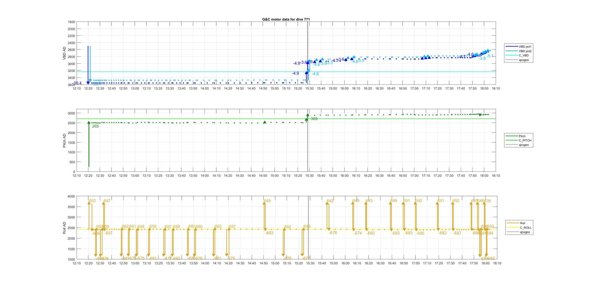Click the "-676" roll label near 15:50
This screenshot has width=589, height=291.
pos(333,233)
